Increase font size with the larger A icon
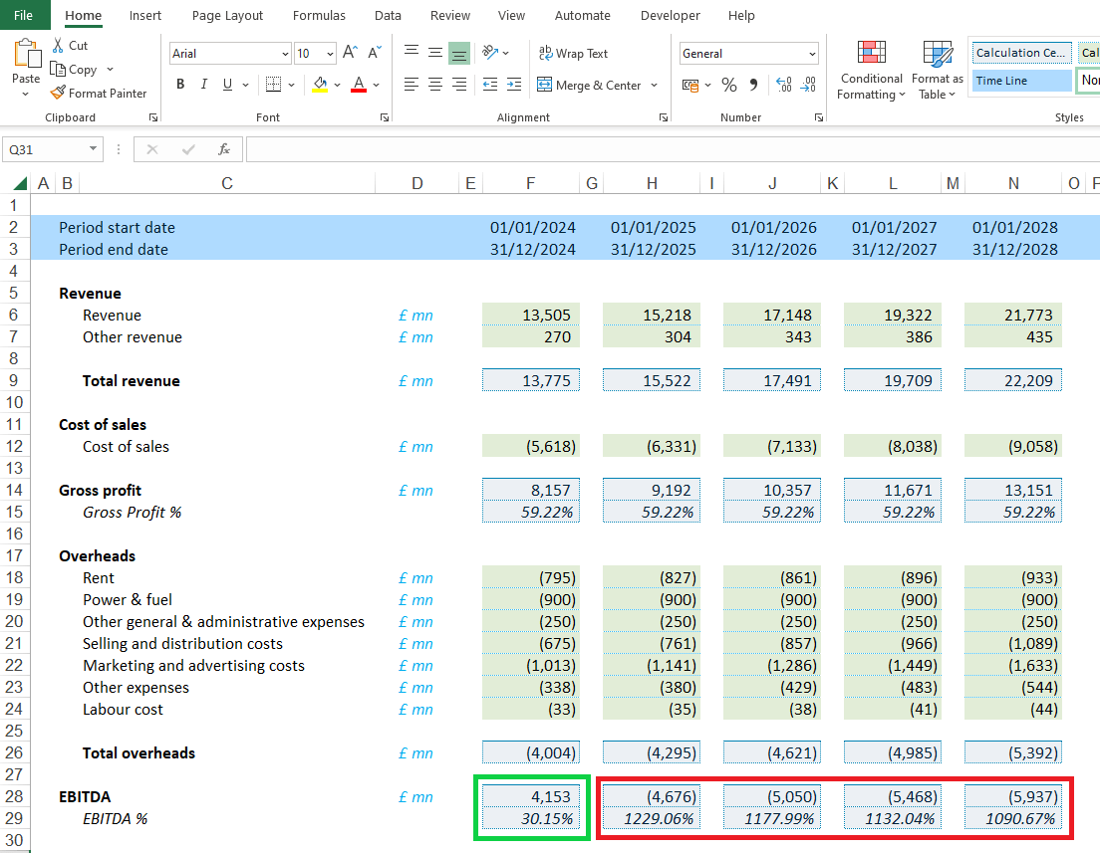The height and width of the screenshot is (853, 1100). click(x=350, y=53)
